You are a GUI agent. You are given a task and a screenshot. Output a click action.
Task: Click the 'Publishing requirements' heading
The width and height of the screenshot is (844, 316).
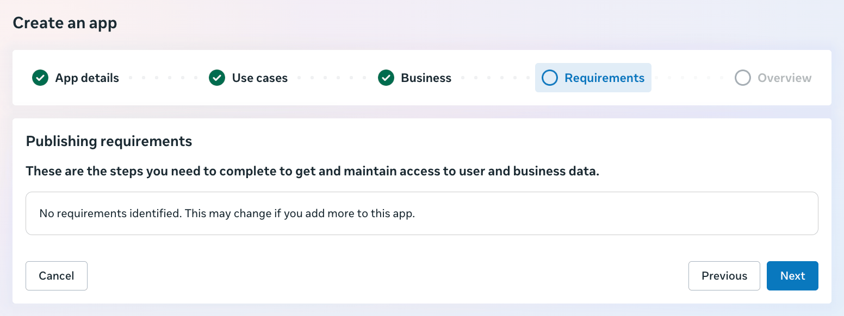pos(109,141)
